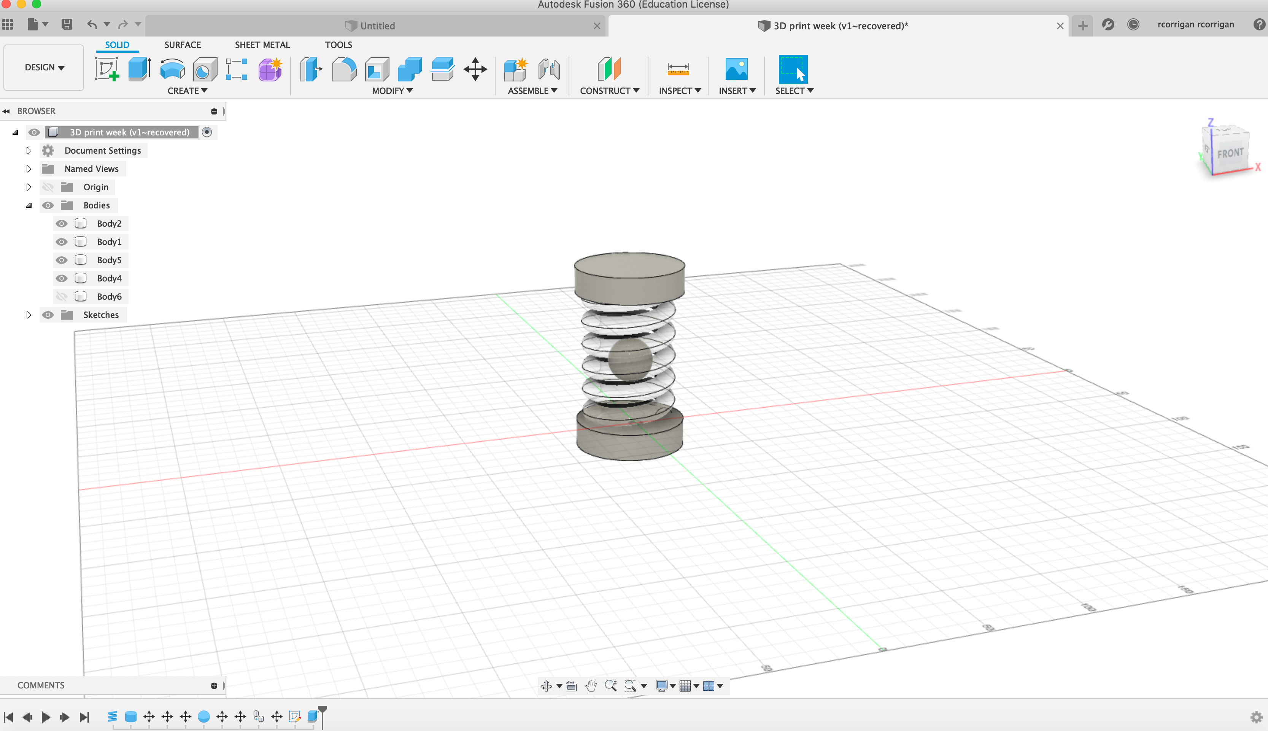The height and width of the screenshot is (731, 1268).
Task: Open the CONSTRUCT menu
Action: click(609, 91)
